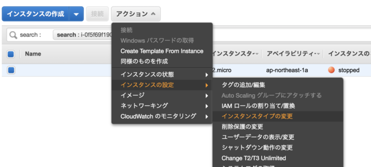Click the disabled 接続 toolbar button
Screen dimensions: 371x167
[97, 14]
